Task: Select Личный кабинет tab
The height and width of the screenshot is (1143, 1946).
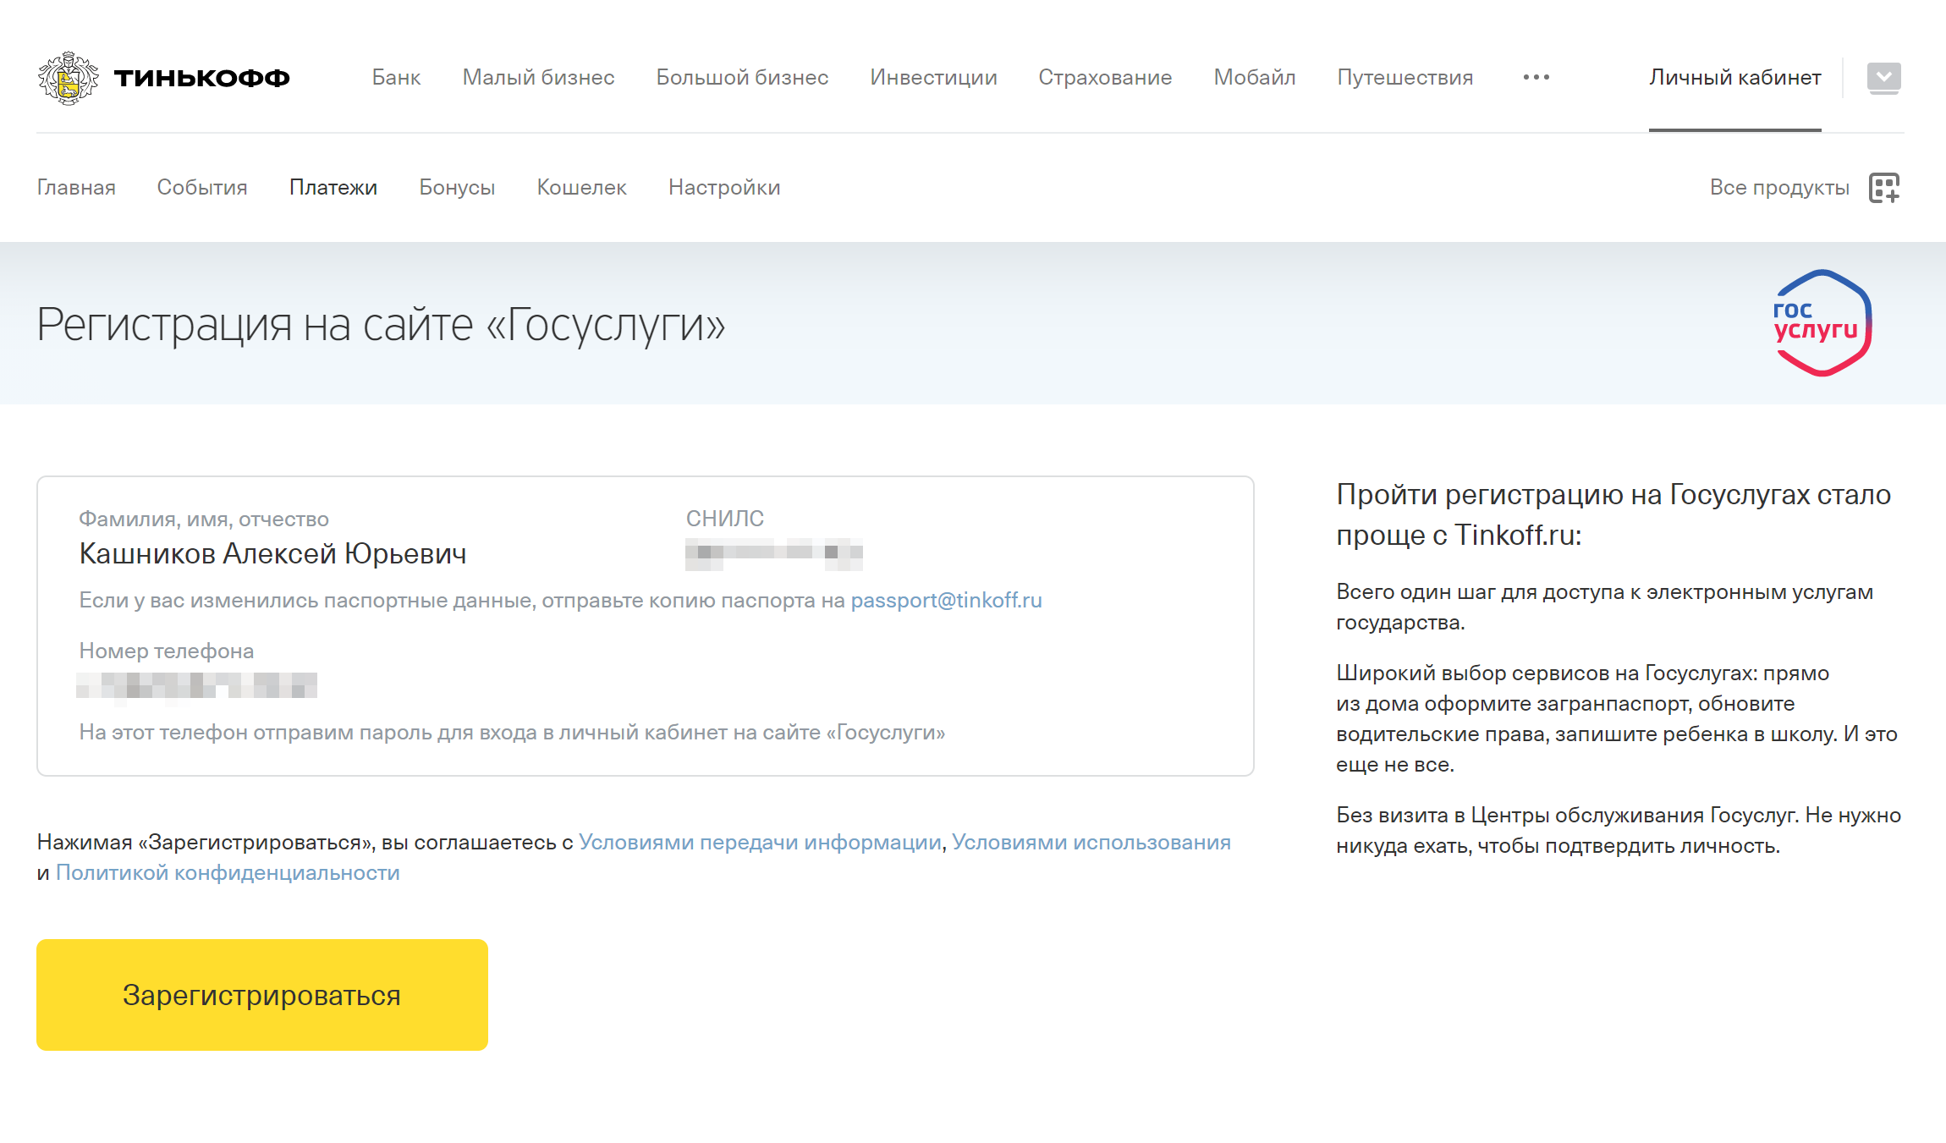Action: coord(1734,77)
